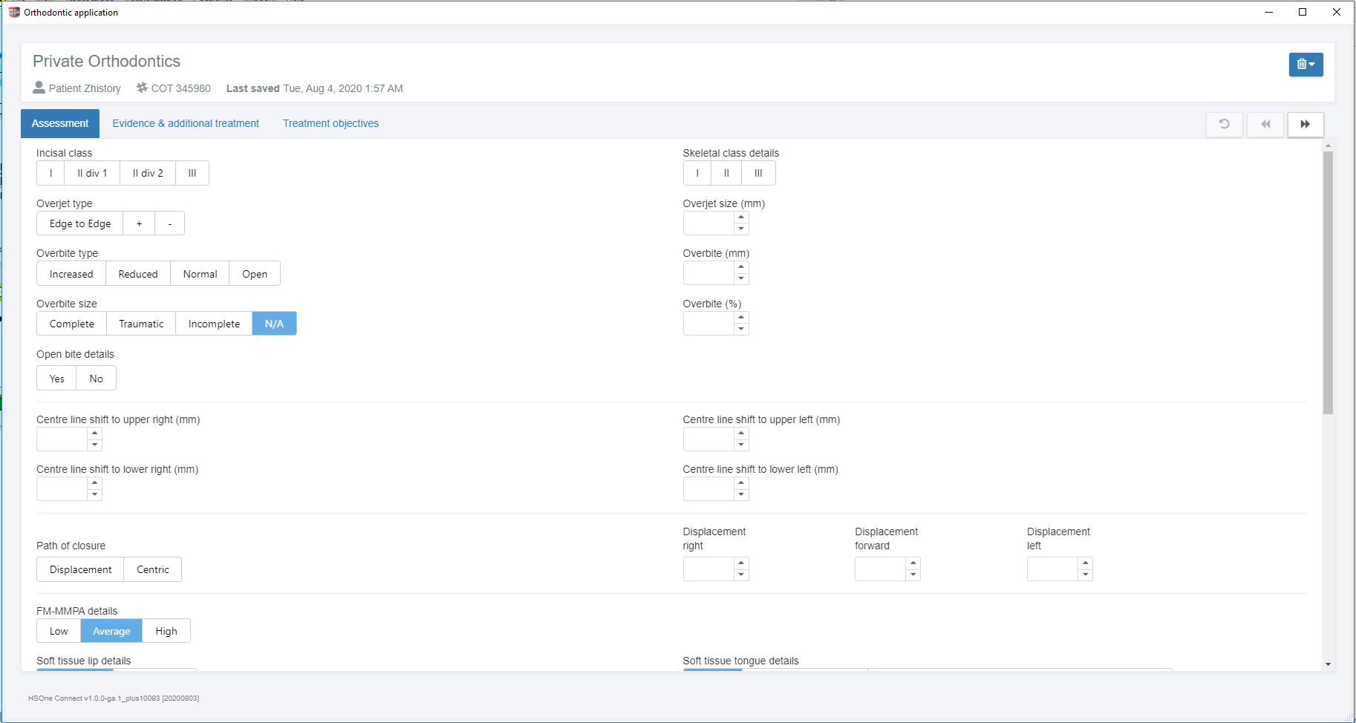Click the Overjet size input field

[x=708, y=223]
